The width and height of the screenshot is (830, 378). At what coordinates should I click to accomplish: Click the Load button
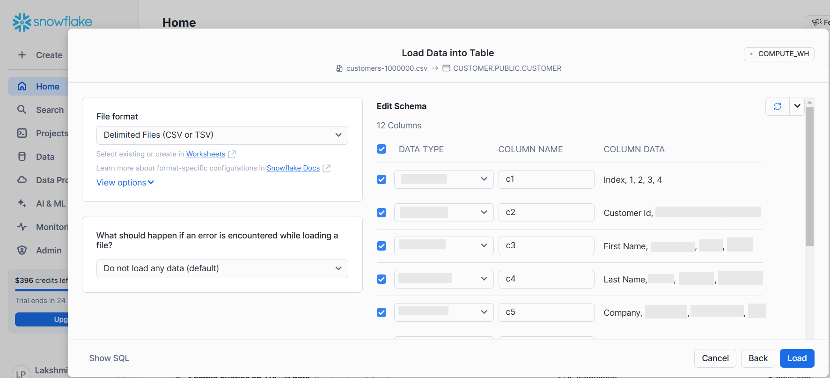click(x=797, y=358)
